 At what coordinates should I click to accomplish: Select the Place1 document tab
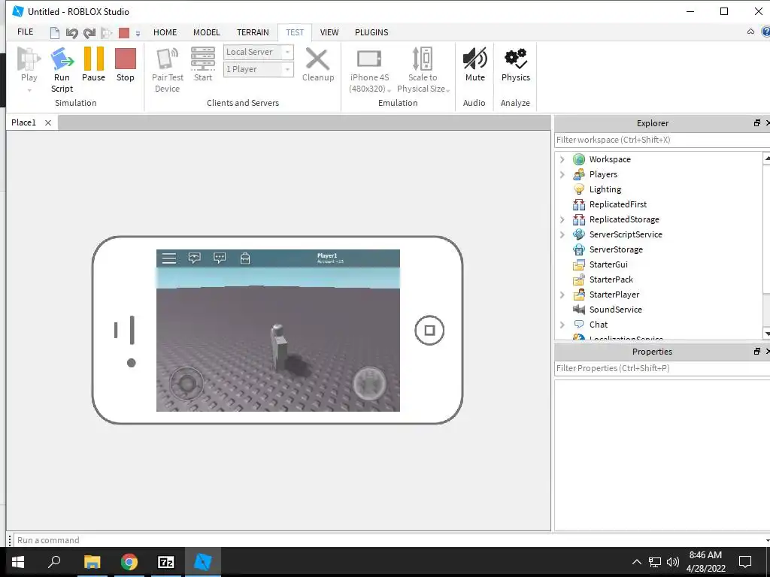pos(23,122)
